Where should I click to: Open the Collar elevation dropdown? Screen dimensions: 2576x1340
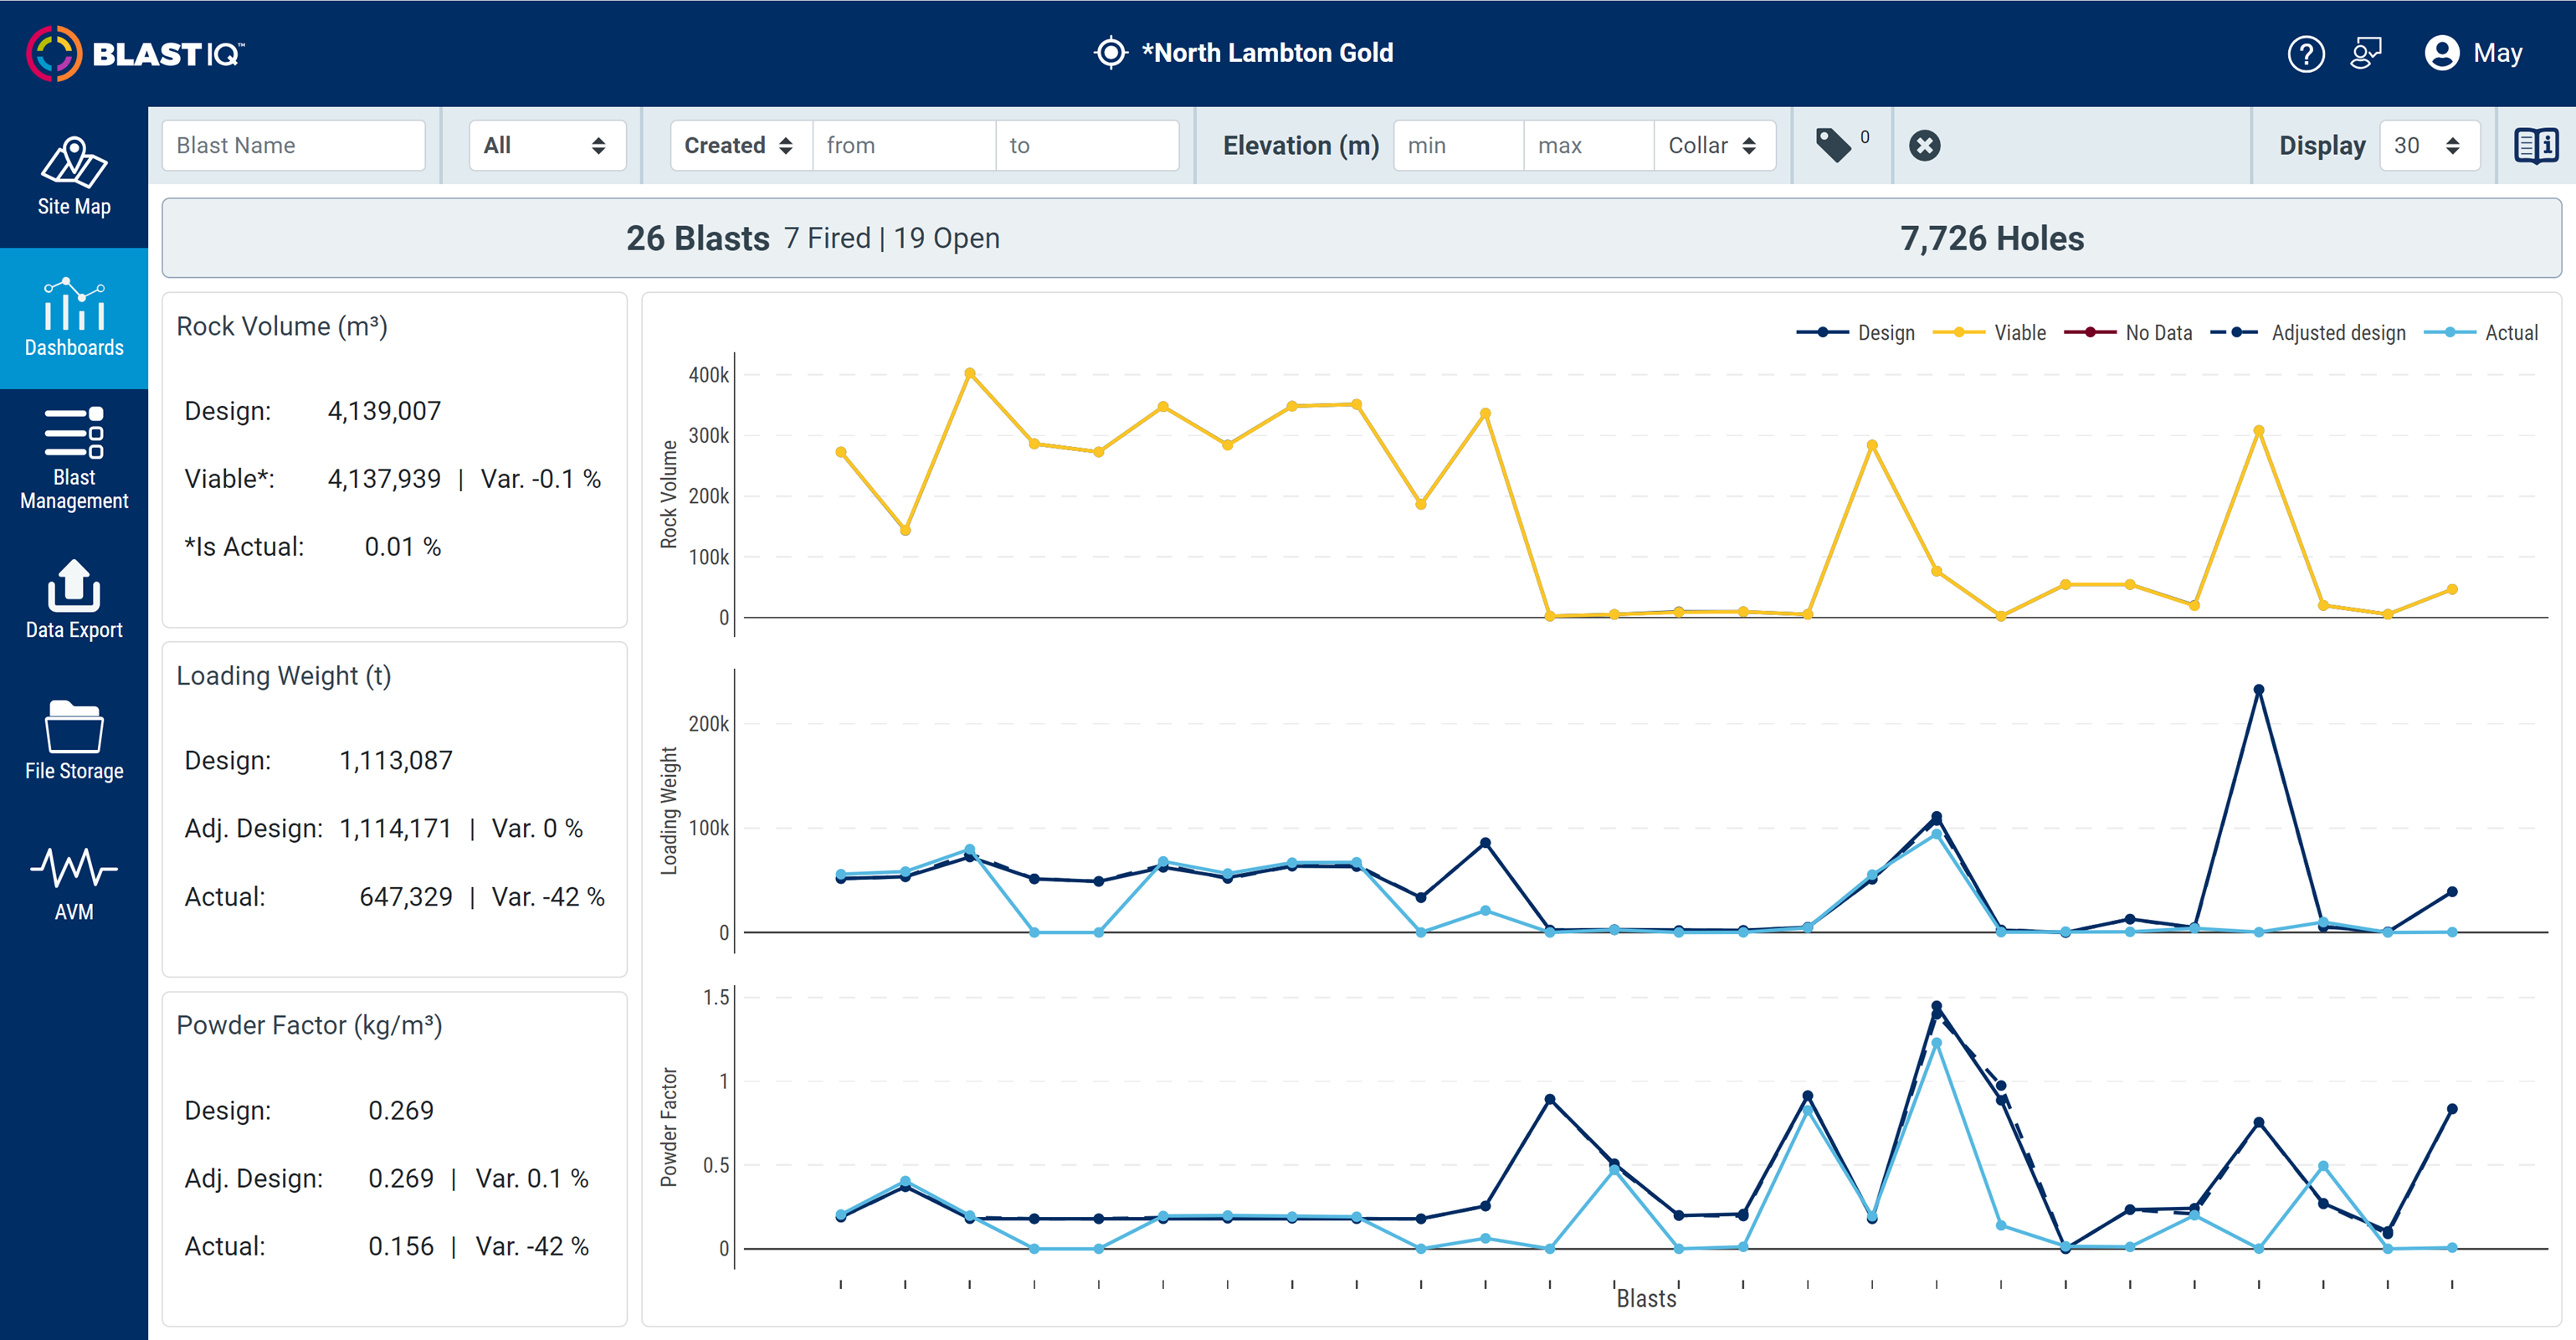tap(1714, 145)
